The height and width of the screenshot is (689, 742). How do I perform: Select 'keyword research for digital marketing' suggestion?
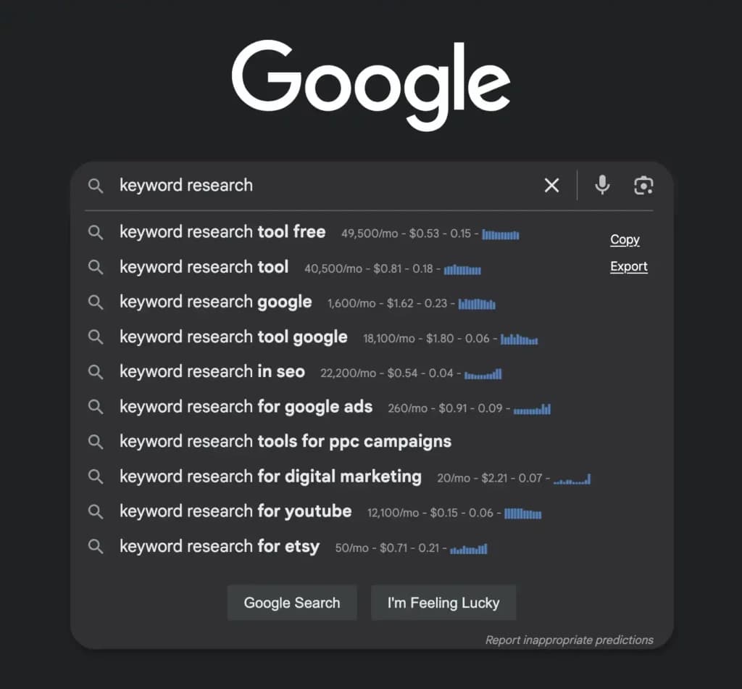point(270,476)
